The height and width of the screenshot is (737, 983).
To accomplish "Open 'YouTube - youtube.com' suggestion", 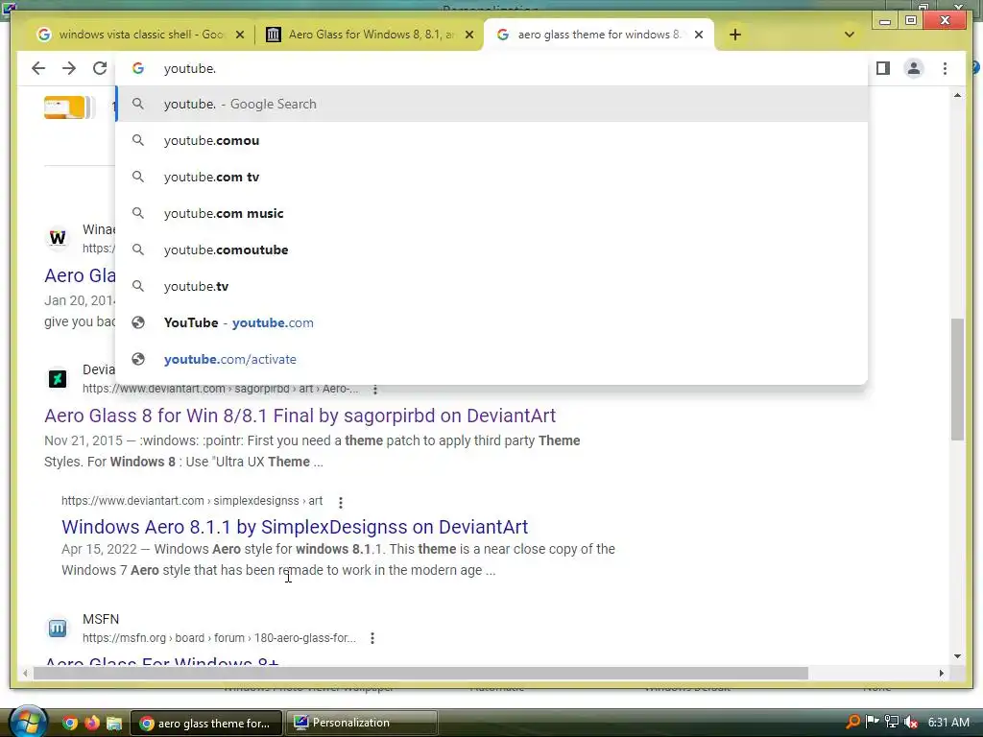I will click(x=491, y=322).
